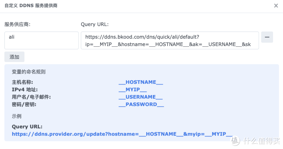Image resolution: width=283 pixels, height=149 pixels.
Task: Focus the 服务供应商 field containing ali
Action: pyautogui.click(x=41, y=40)
